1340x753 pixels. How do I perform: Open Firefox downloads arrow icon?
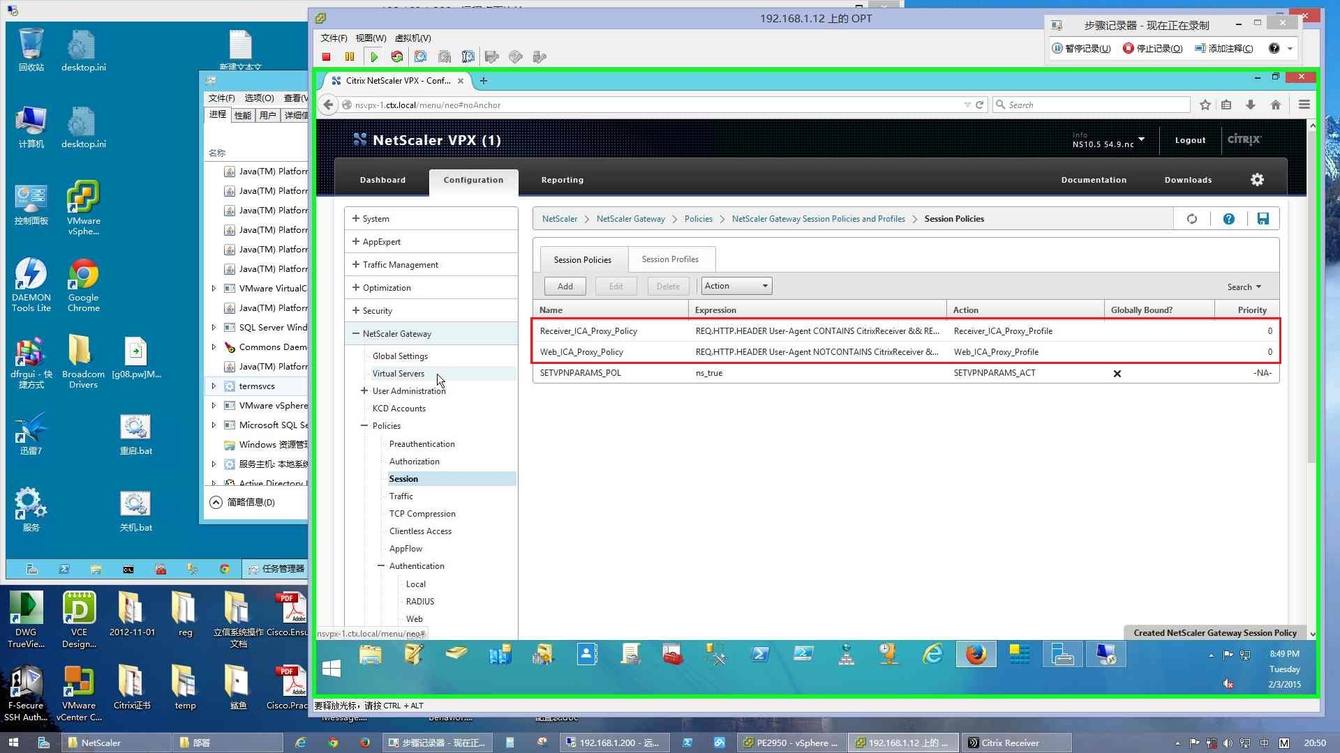(1251, 105)
